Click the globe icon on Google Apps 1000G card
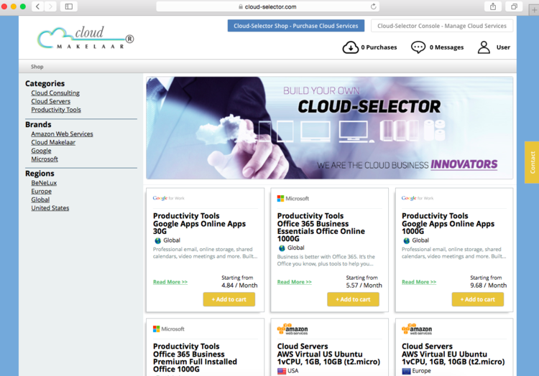The height and width of the screenshot is (376, 539). coord(406,240)
